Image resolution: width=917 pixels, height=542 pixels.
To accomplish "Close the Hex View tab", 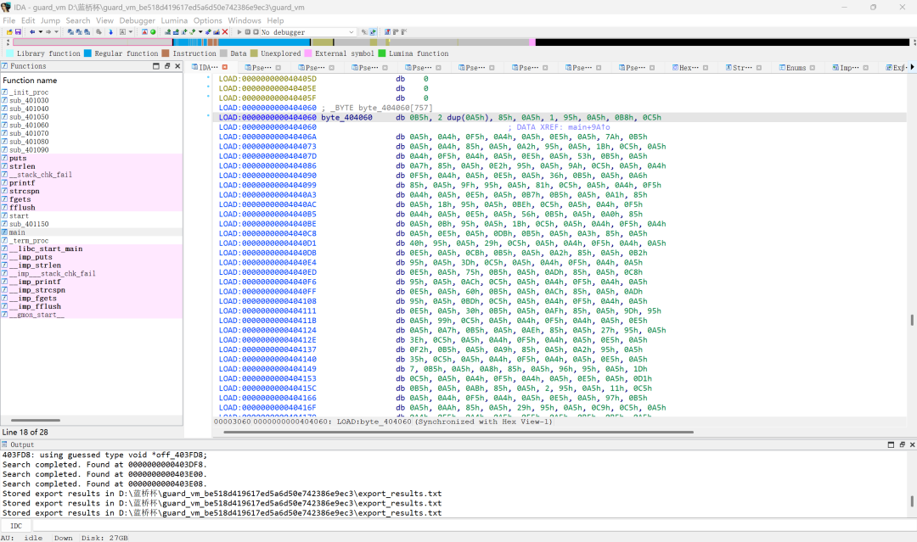I will pos(706,68).
